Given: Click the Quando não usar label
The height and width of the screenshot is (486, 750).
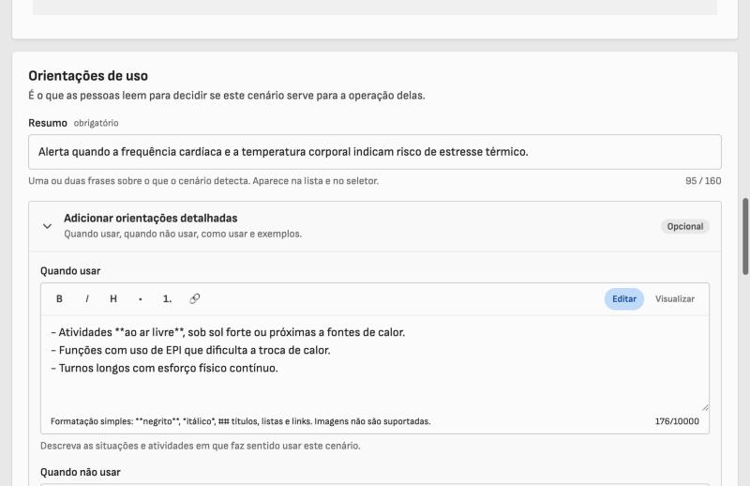Looking at the screenshot, I should click(x=81, y=472).
